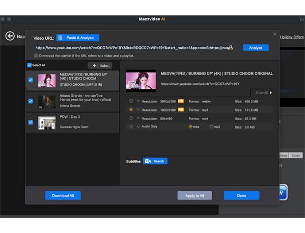Screen dimensions: 305x233
Task: Click the Paste & Analyze button
Action: point(78,38)
